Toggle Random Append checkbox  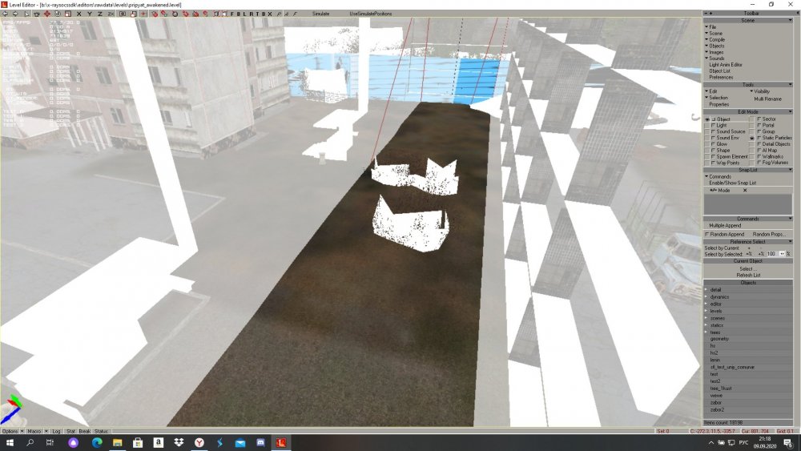[707, 234]
